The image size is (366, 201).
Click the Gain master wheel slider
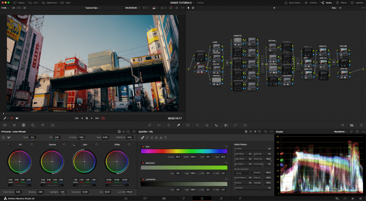tap(84, 186)
